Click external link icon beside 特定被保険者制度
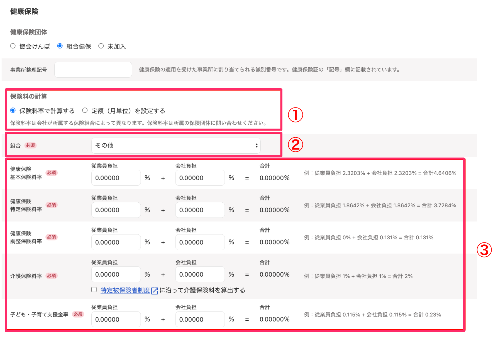The width and height of the screenshot is (498, 339). click(154, 291)
